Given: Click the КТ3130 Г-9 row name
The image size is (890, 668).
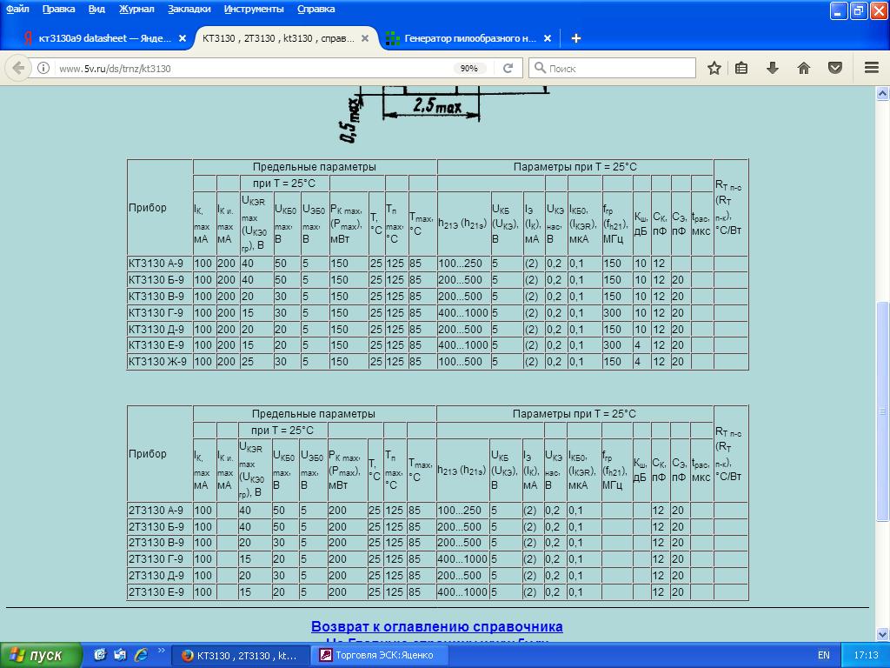Looking at the screenshot, I should pos(156,313).
